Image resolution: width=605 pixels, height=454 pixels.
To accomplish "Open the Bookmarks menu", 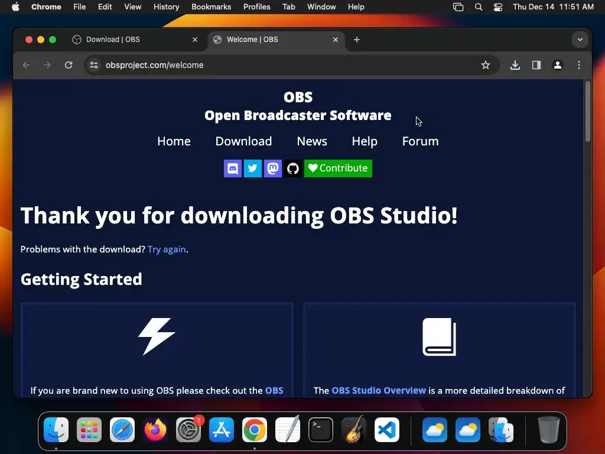I will coord(211,7).
